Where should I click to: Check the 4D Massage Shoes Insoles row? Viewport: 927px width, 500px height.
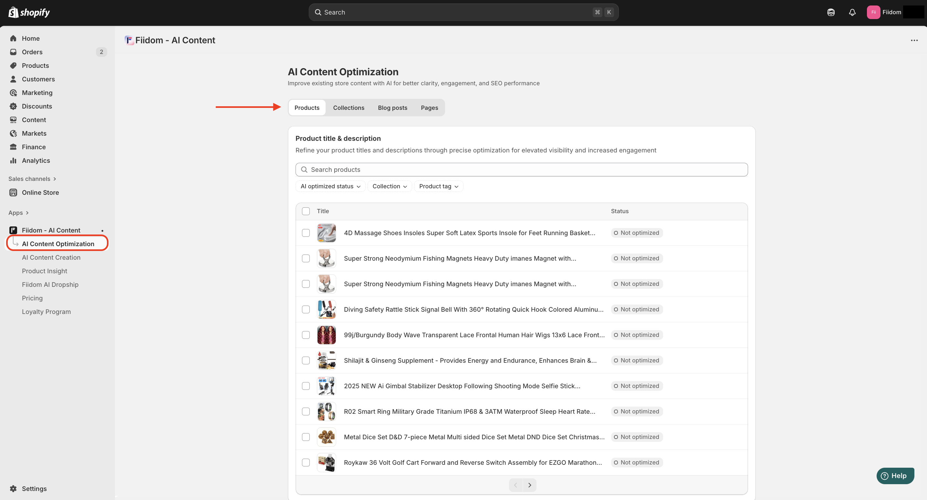click(306, 233)
